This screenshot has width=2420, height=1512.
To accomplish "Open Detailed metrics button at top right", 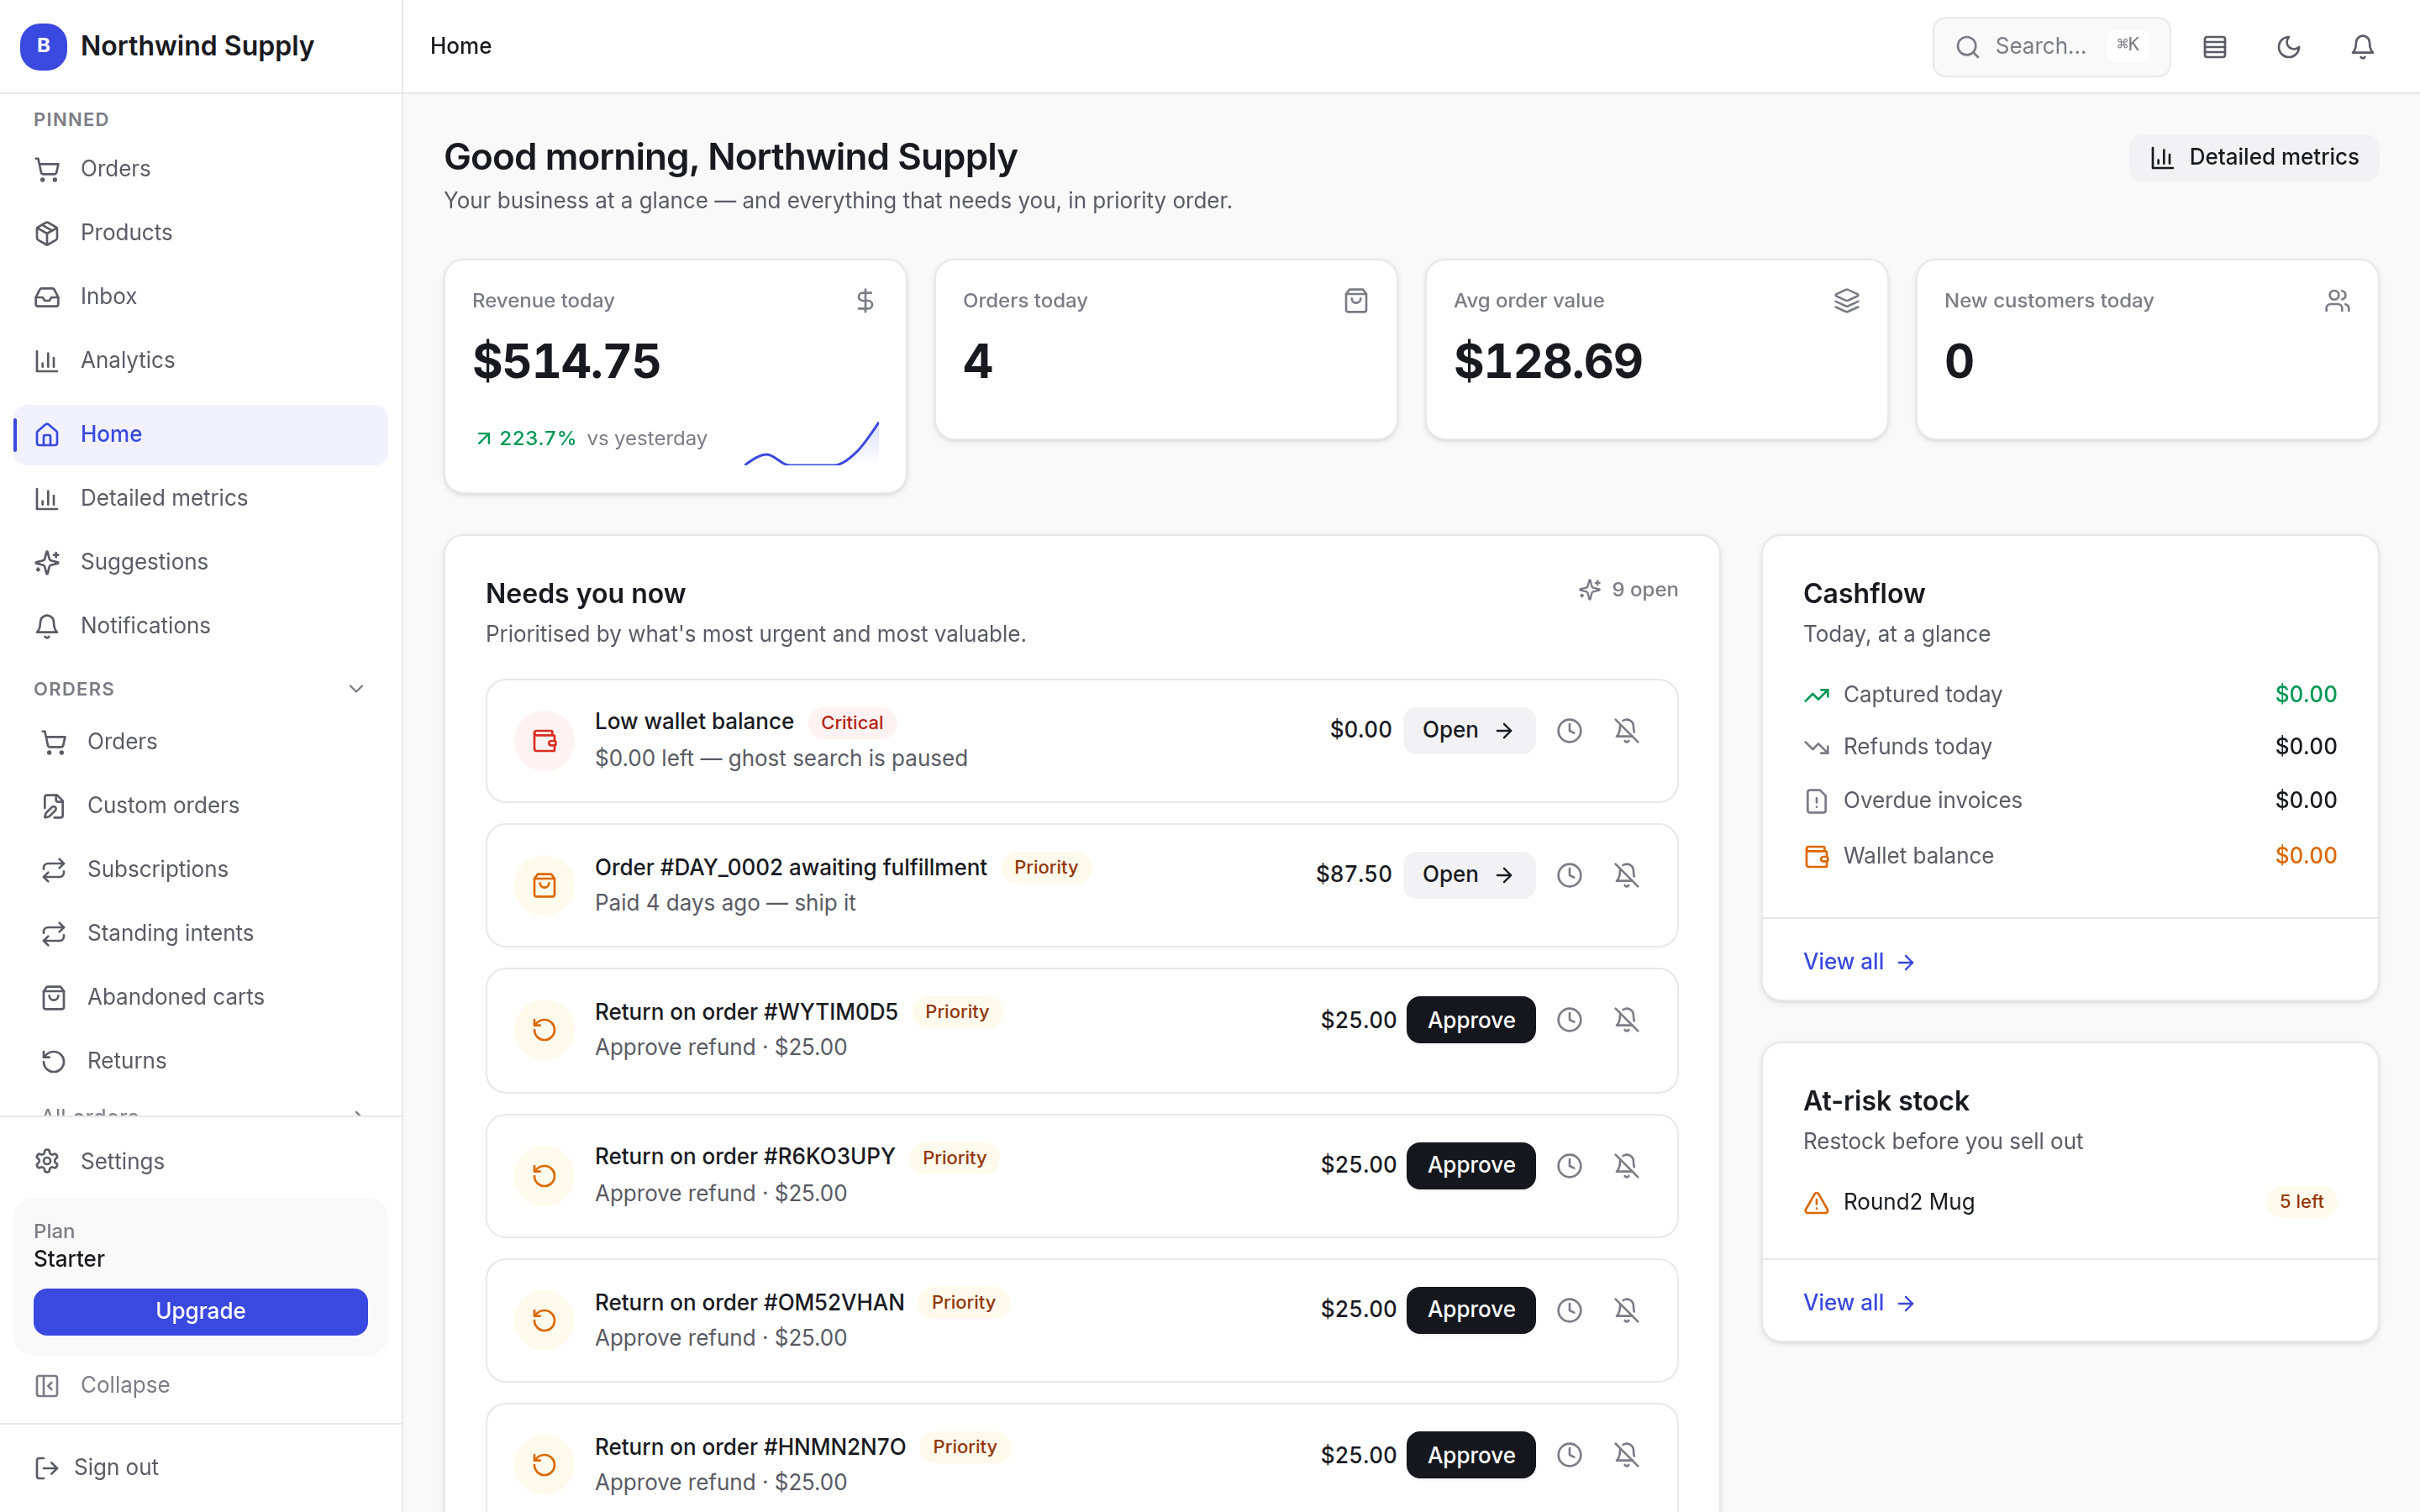I will 2254,157.
